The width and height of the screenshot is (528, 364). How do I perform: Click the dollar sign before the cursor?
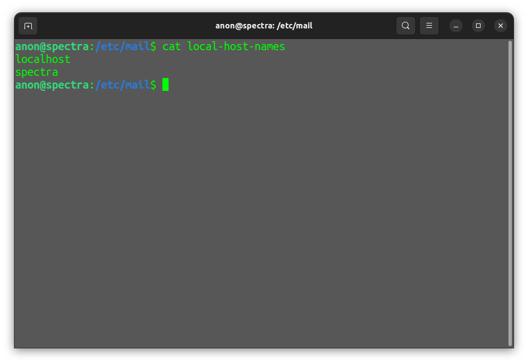tap(153, 85)
